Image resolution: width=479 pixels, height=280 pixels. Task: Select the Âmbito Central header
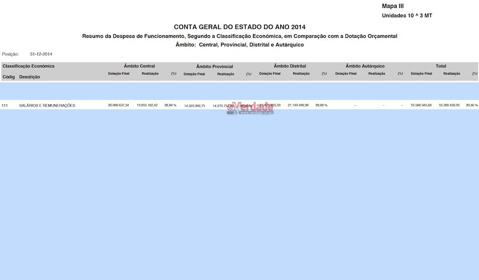pos(139,66)
